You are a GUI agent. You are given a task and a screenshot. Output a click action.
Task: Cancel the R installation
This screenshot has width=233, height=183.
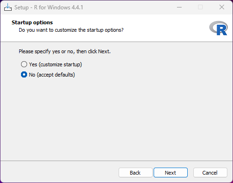pyautogui.click(x=210, y=173)
